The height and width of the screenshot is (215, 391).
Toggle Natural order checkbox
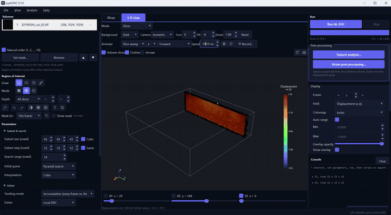(x=4, y=50)
